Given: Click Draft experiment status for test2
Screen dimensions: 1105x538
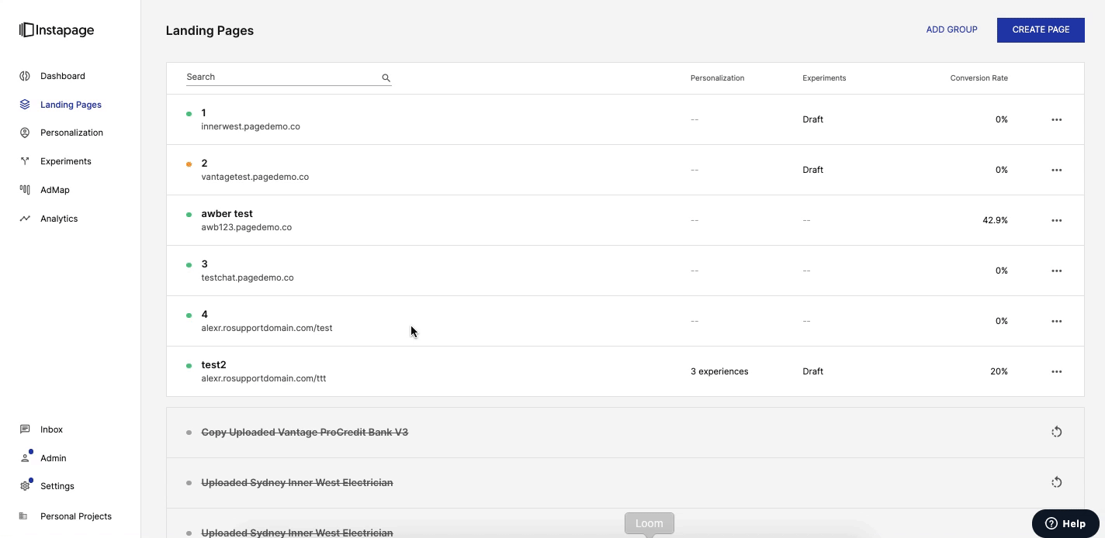Looking at the screenshot, I should click(x=812, y=371).
